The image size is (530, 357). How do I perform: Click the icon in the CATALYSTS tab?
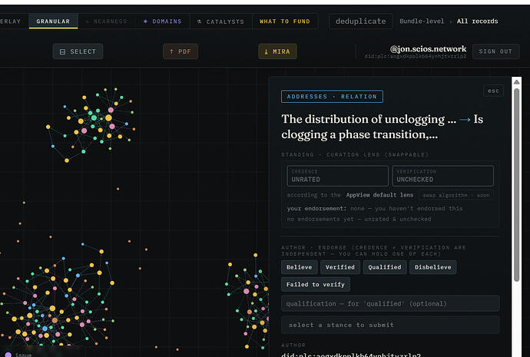tap(200, 21)
